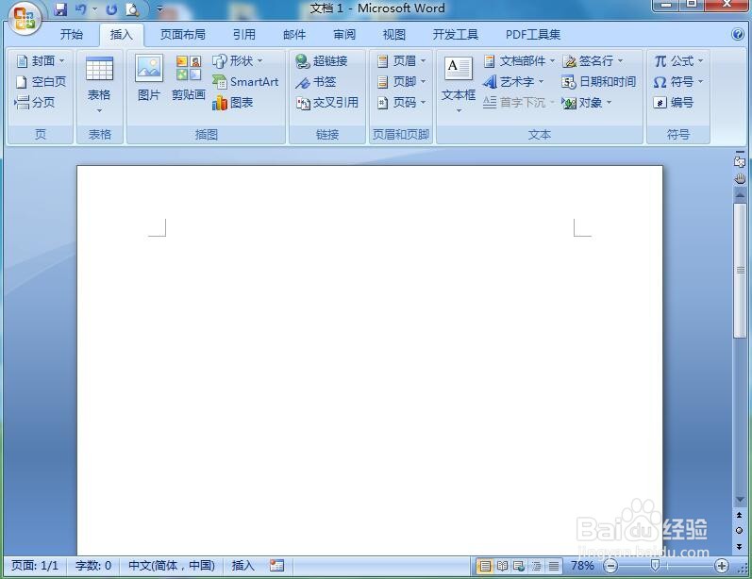Insert a number with 编号
This screenshot has width=752, height=579.
pyautogui.click(x=673, y=102)
